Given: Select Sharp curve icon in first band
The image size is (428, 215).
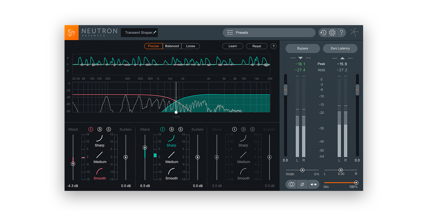Looking at the screenshot, I should tap(100, 138).
